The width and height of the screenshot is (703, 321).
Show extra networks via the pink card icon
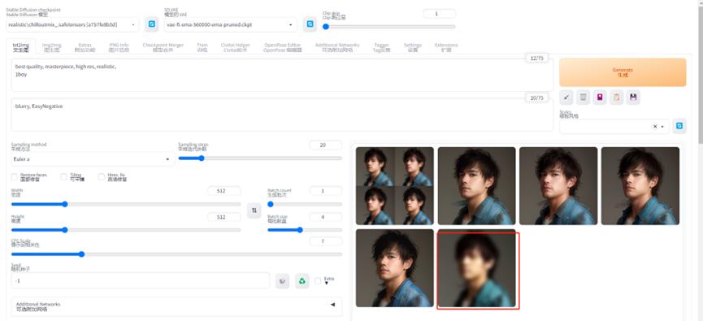click(x=600, y=98)
